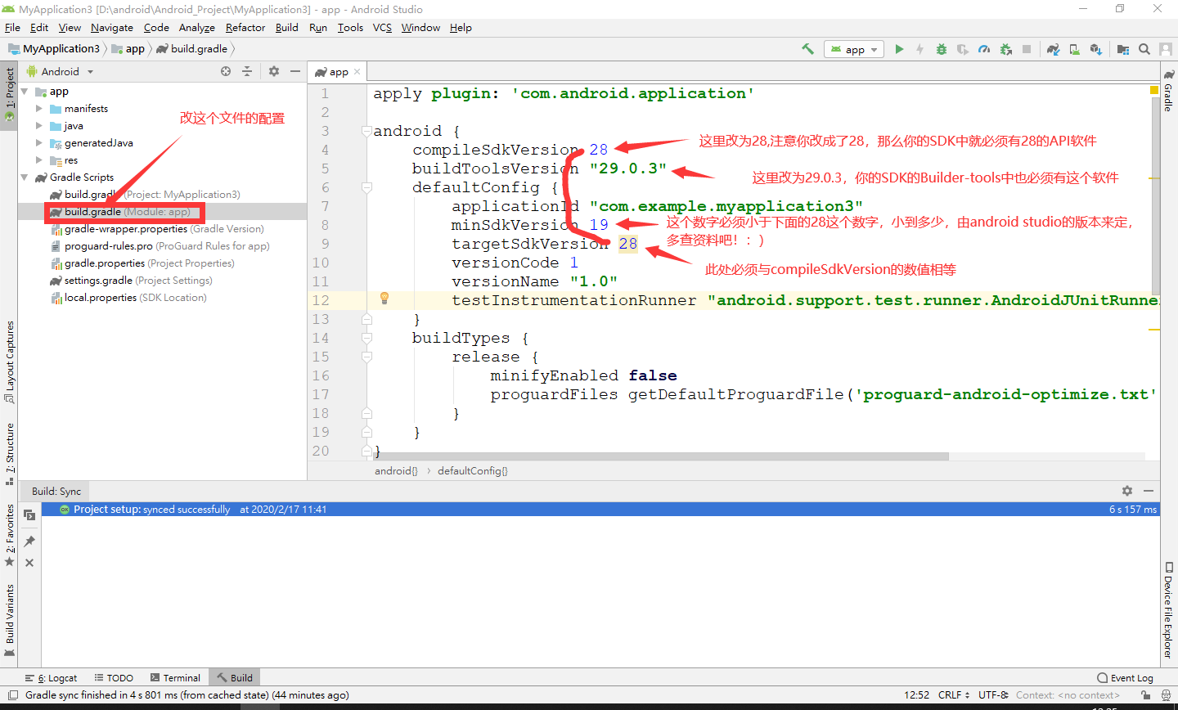The image size is (1178, 710).
Task: Toggle the read-only lock icon in status bar
Action: tap(1146, 695)
